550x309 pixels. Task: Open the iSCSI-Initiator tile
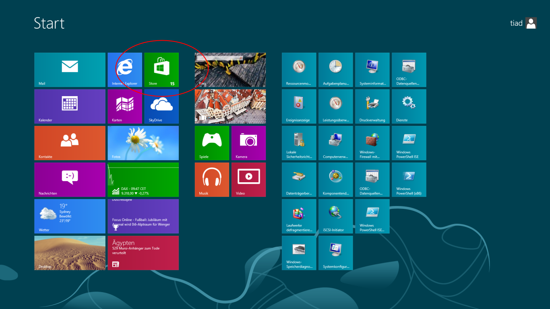click(x=335, y=216)
